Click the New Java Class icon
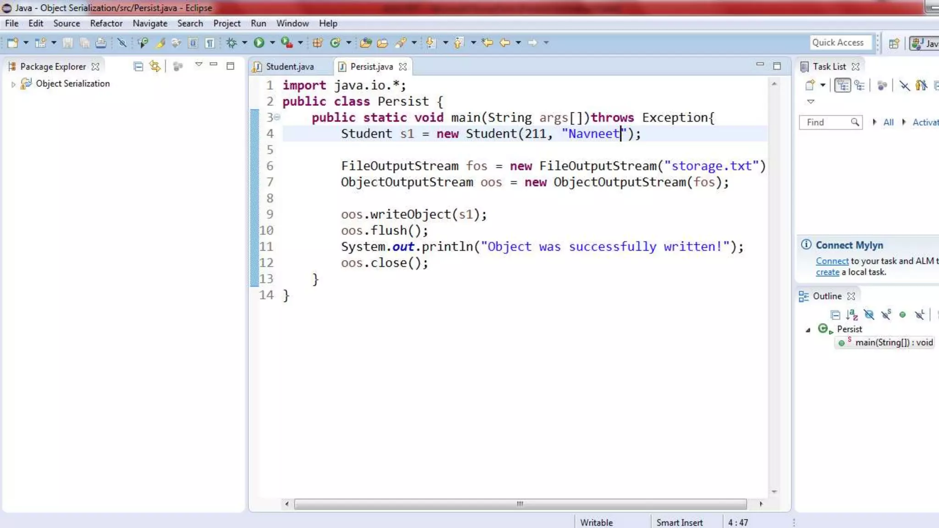 [335, 43]
